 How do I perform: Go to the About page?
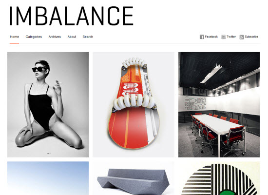tap(72, 37)
